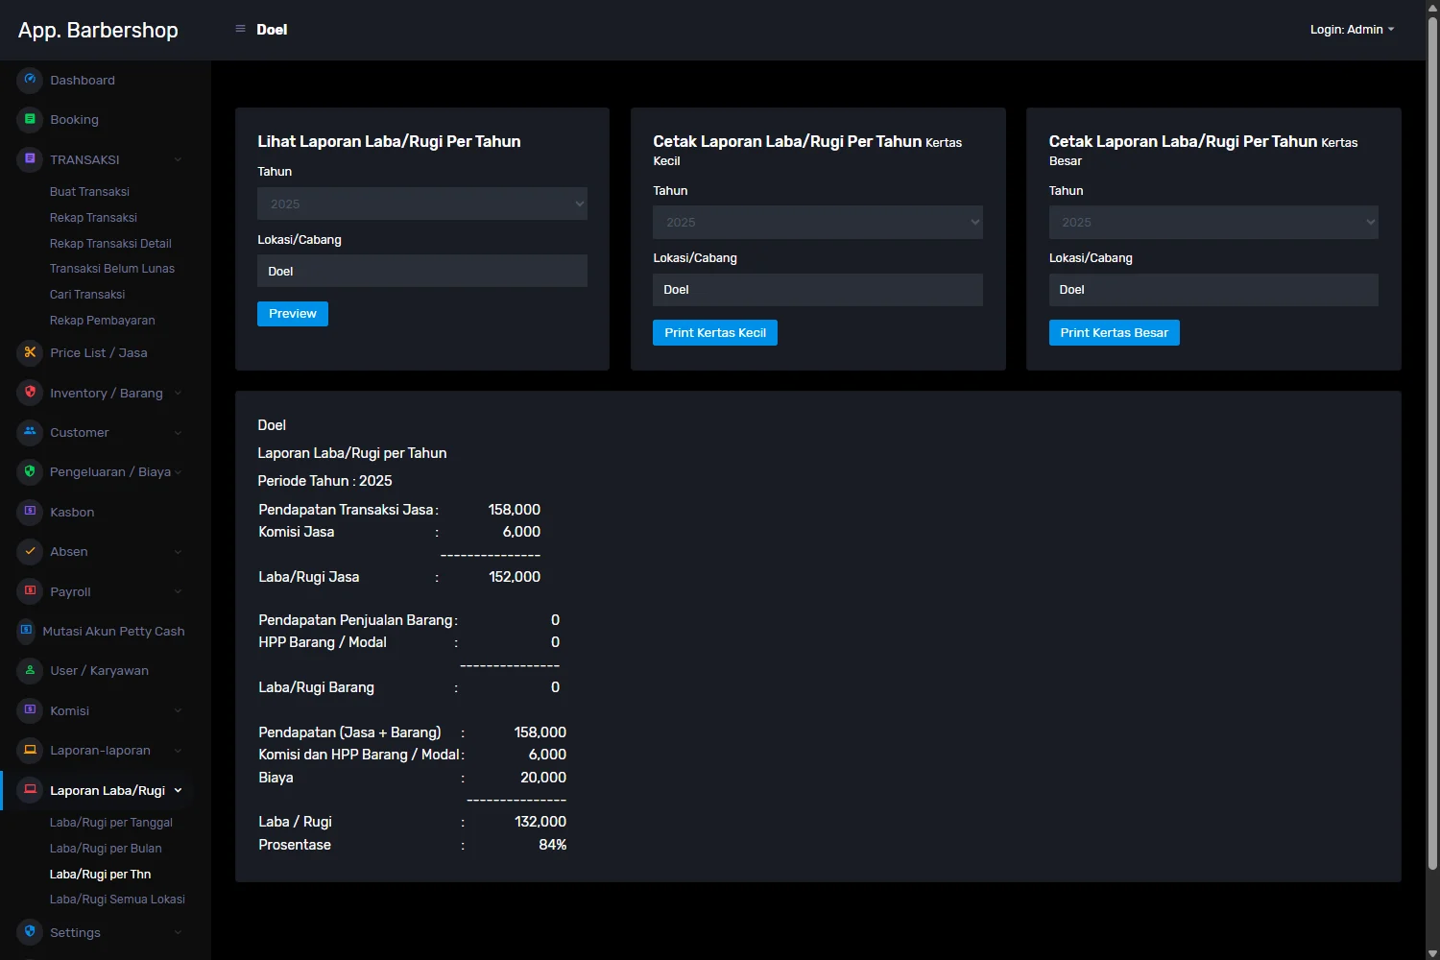Expand the Laporan-laporan menu chevron
The width and height of the screenshot is (1440, 960).
pos(178,751)
